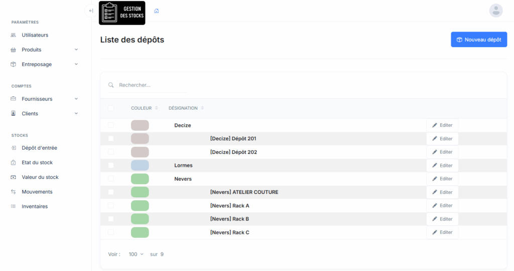Viewport: 514px width, 271px height.
Task: Click the Utilisateurs people icon
Action: pyautogui.click(x=13, y=35)
